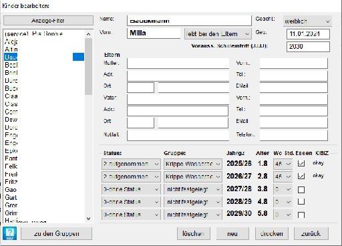Click the Vorn. field containing Milla
342x246 pixels.
click(x=154, y=33)
